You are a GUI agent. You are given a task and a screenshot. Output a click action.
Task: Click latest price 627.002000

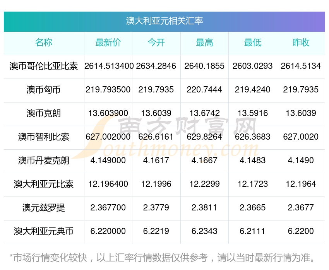(x=108, y=137)
